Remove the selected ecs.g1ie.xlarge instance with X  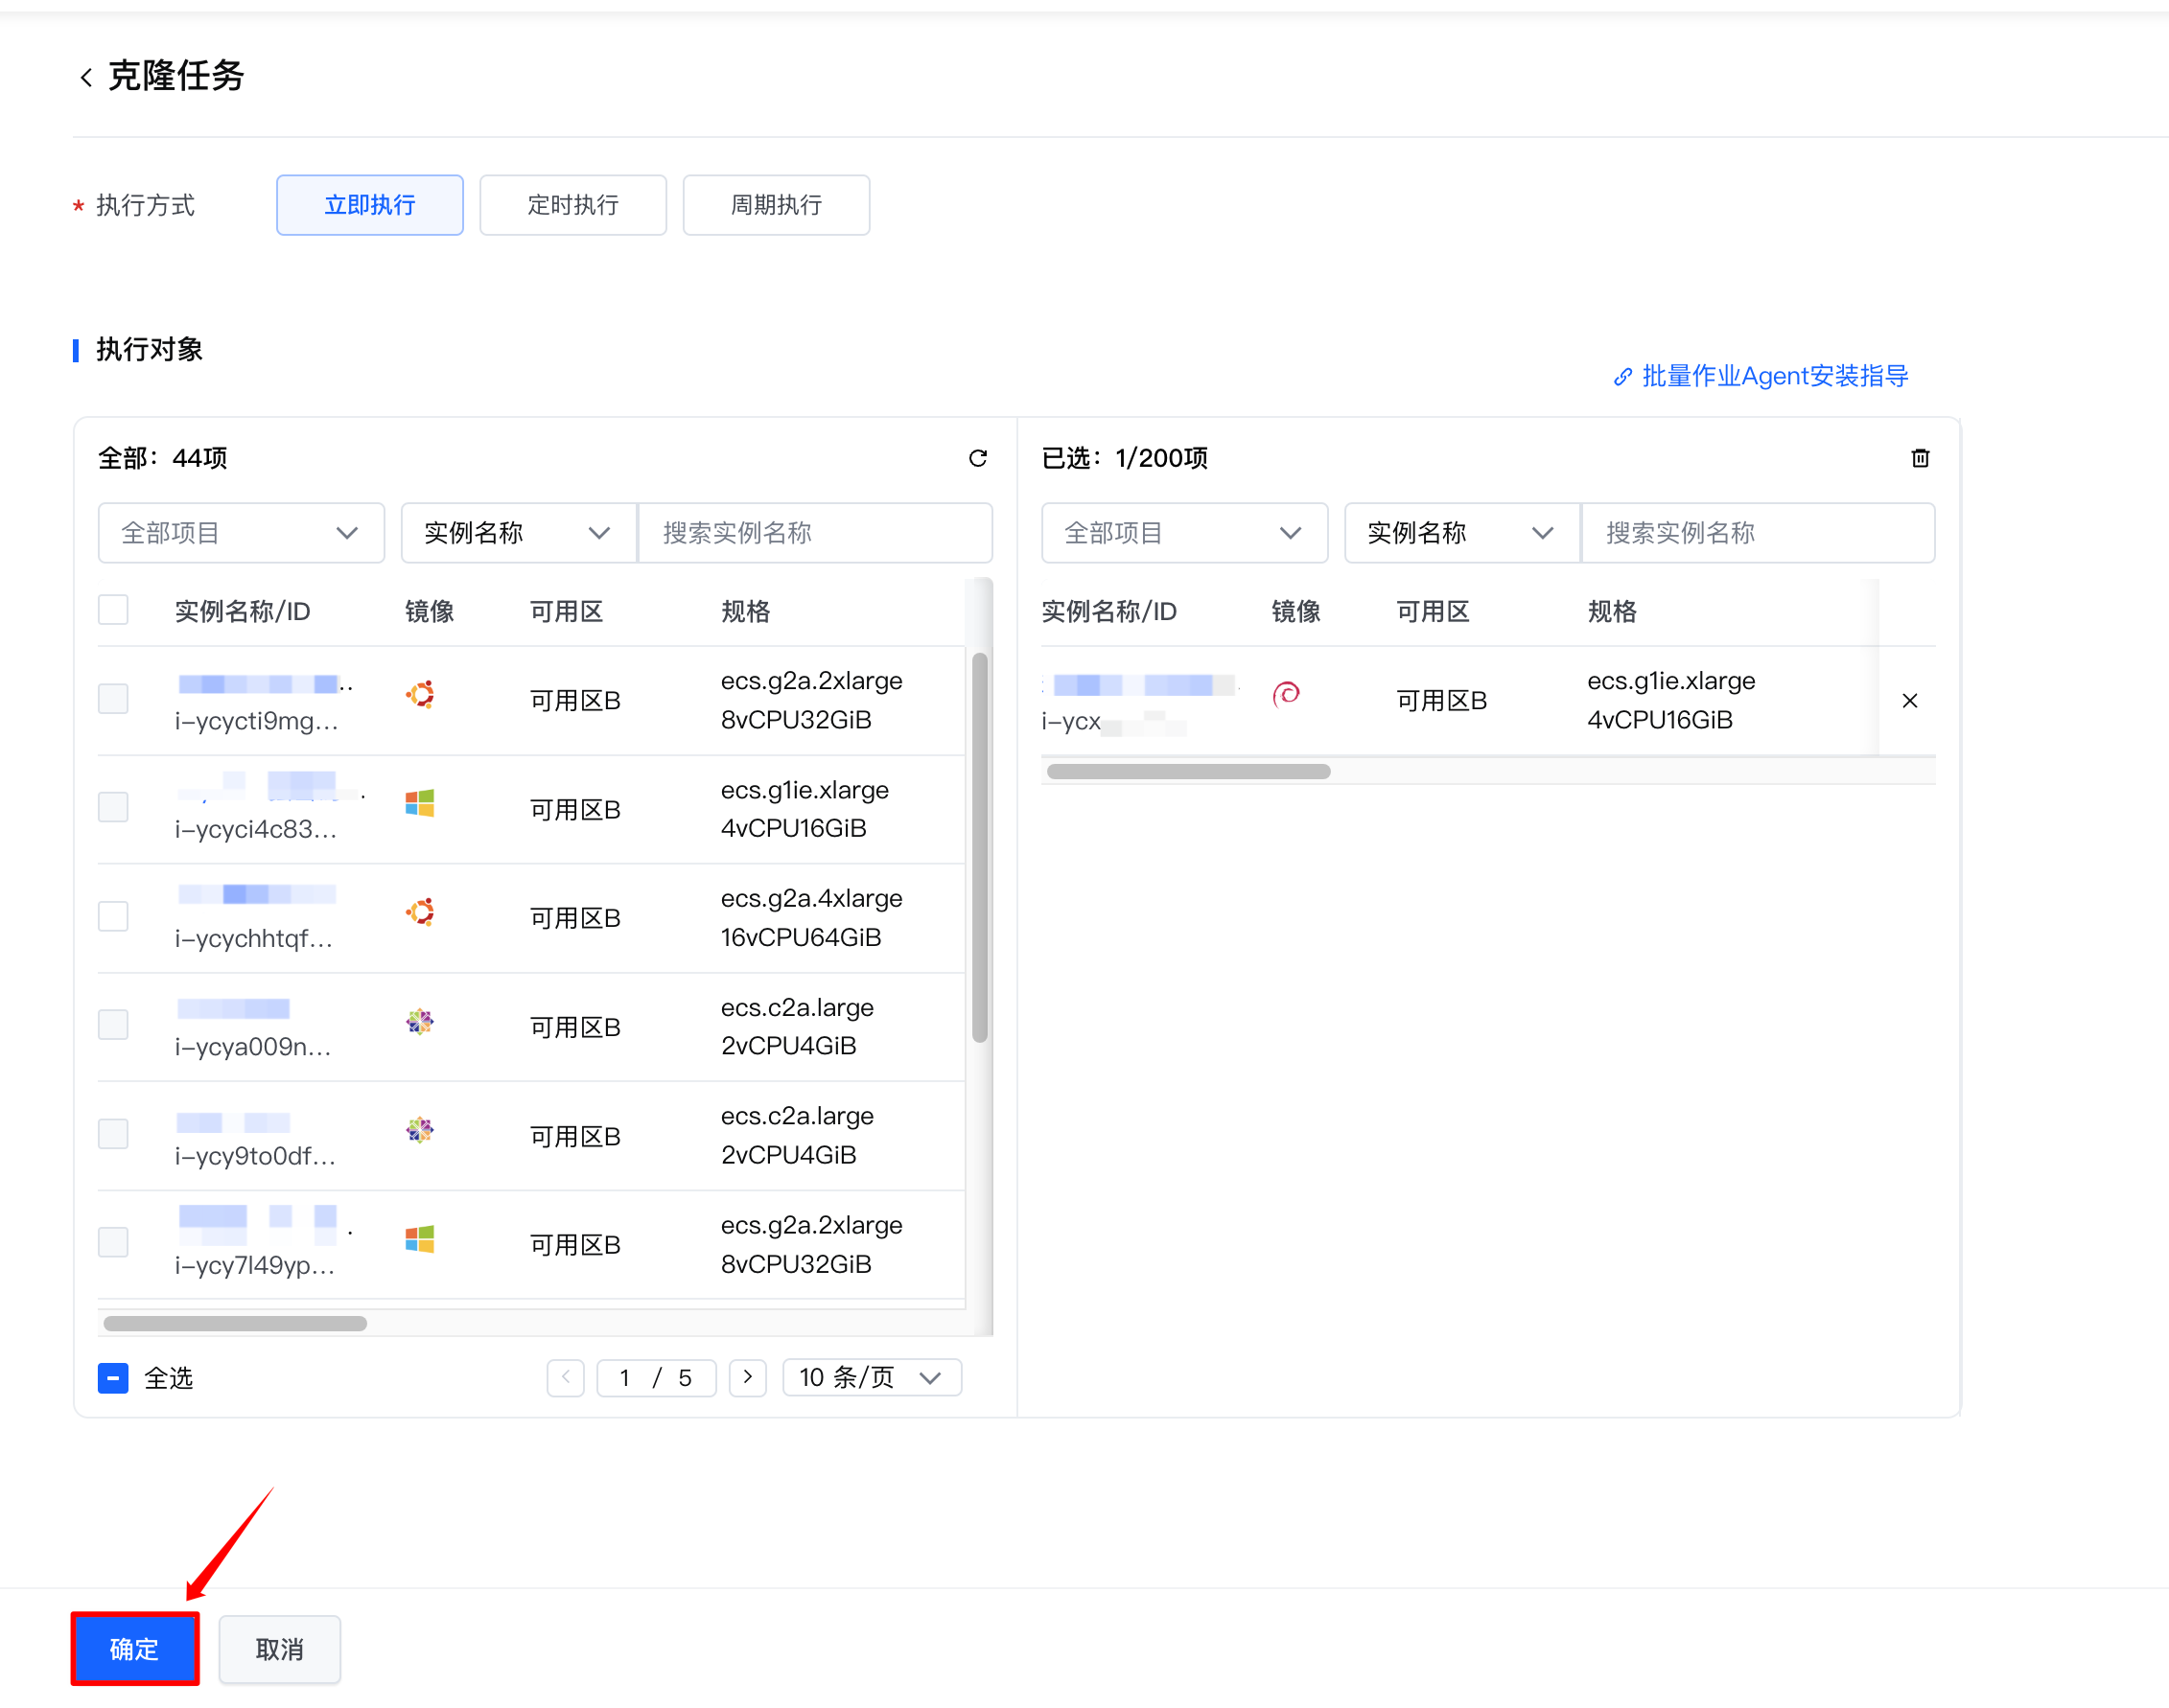click(1909, 700)
